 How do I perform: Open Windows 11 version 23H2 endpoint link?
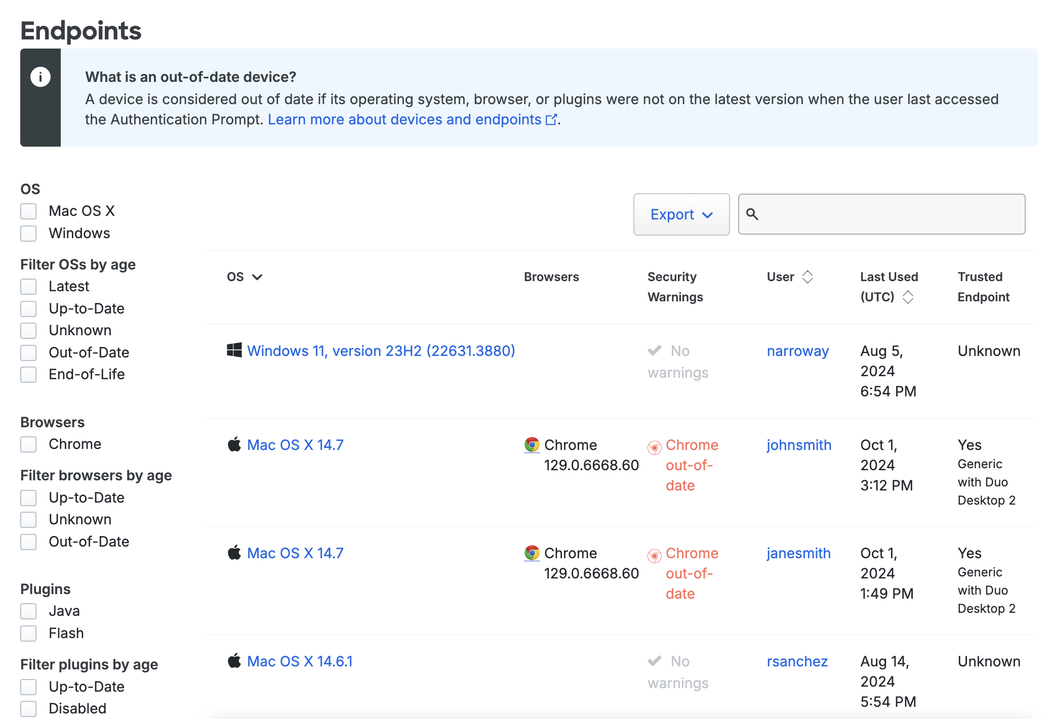point(381,351)
